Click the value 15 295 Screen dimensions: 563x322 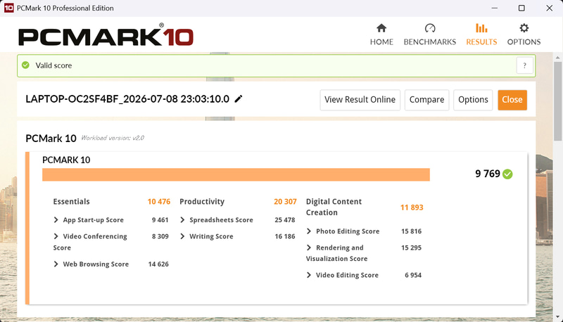click(411, 247)
